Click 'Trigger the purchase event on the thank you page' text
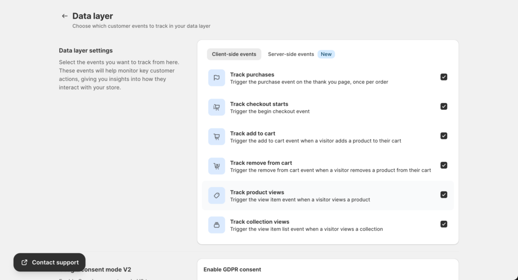Viewport: 518px width, 280px height. click(x=309, y=82)
